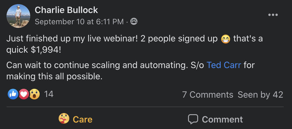Open the post options three-dot menu
Image resolution: width=292 pixels, height=129 pixels.
coord(273,15)
